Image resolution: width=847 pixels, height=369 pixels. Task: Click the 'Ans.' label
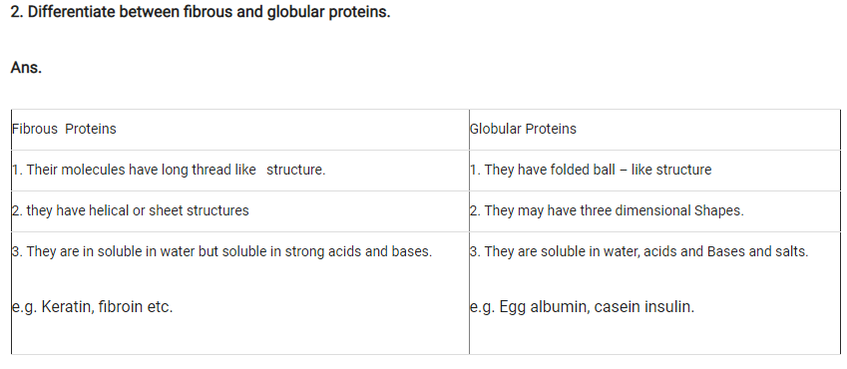[x=26, y=68]
